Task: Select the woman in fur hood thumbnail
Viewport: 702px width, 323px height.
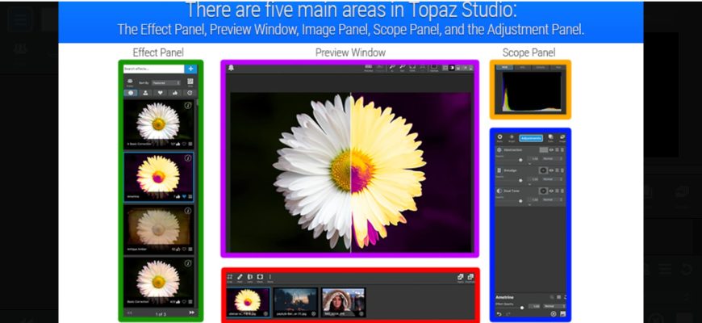Action: tap(344, 302)
